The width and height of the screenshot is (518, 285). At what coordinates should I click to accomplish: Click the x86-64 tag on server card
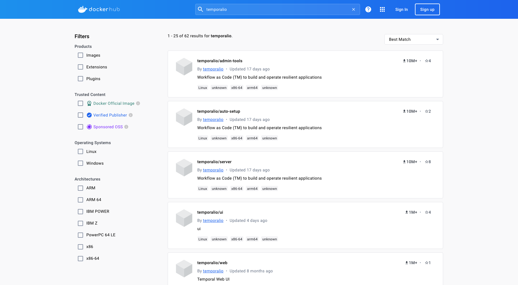coord(237,189)
